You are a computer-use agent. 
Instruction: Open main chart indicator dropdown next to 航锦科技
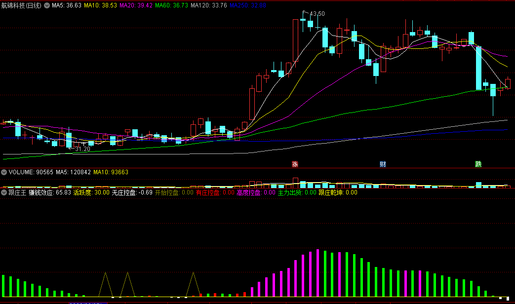[47, 5]
